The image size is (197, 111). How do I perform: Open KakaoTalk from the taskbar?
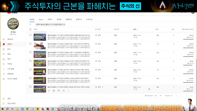(37, 109)
